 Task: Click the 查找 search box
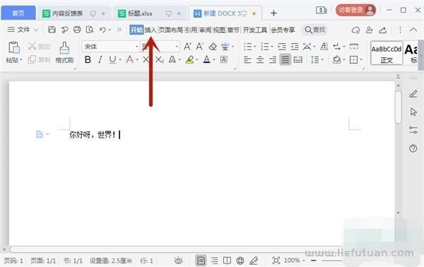point(315,30)
